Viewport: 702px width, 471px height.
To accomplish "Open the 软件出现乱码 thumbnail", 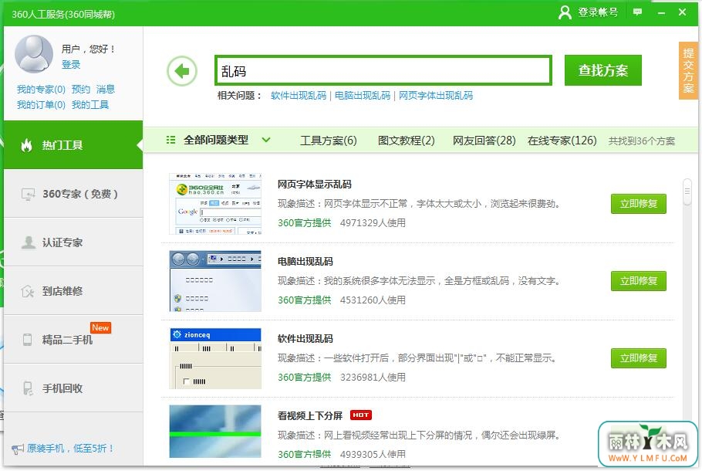I will pos(215,358).
